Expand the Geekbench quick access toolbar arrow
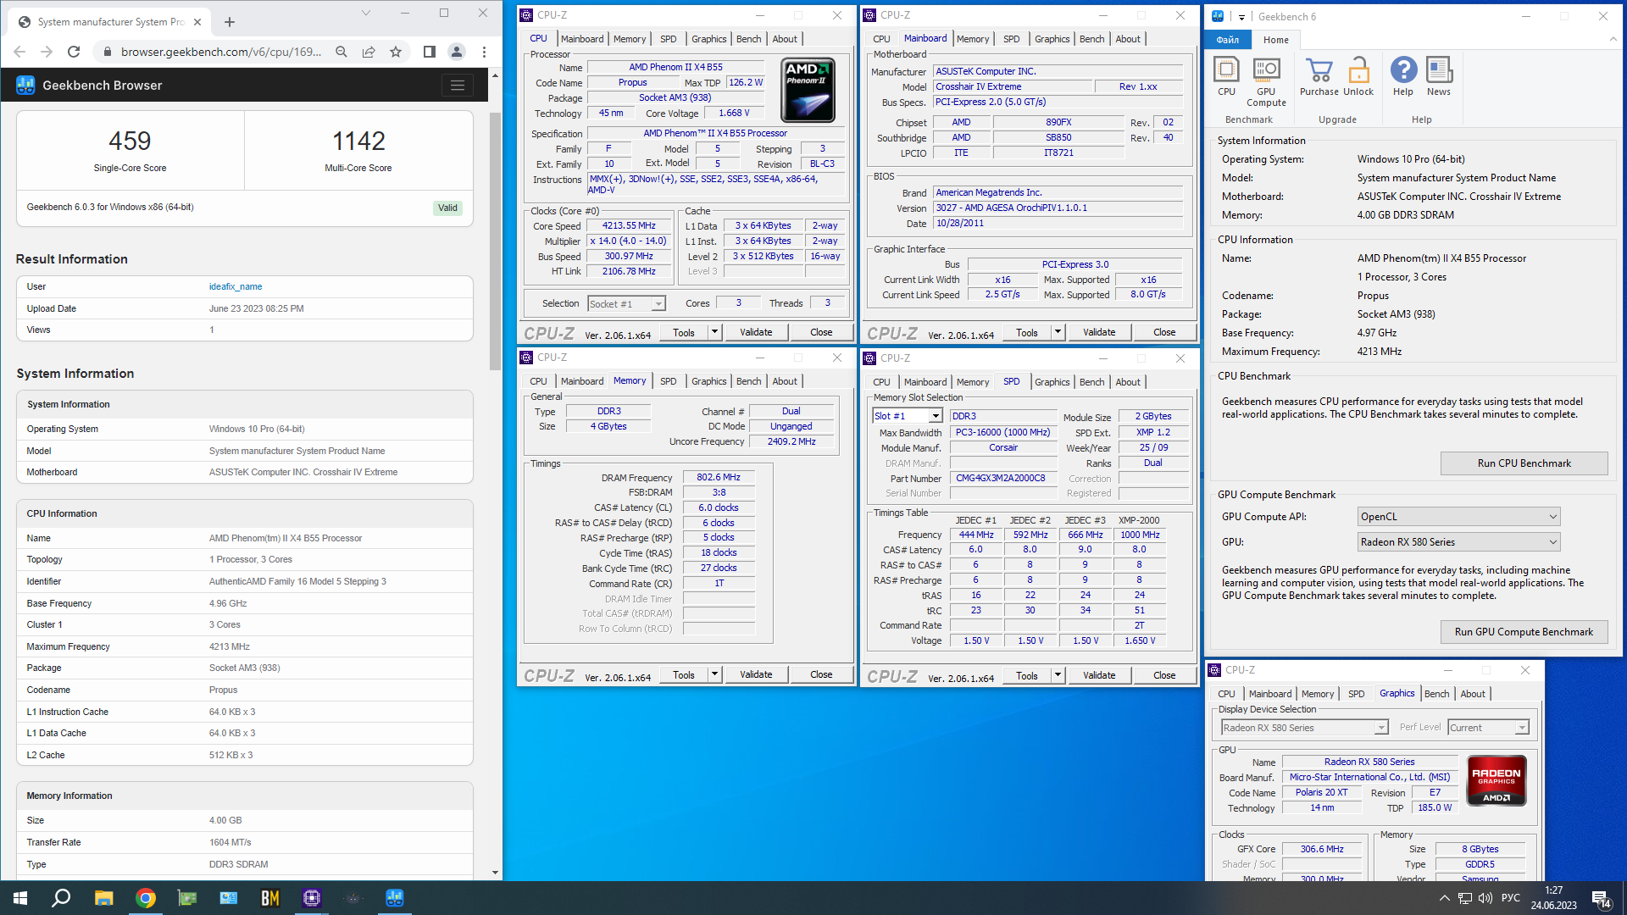 pos(1241,17)
